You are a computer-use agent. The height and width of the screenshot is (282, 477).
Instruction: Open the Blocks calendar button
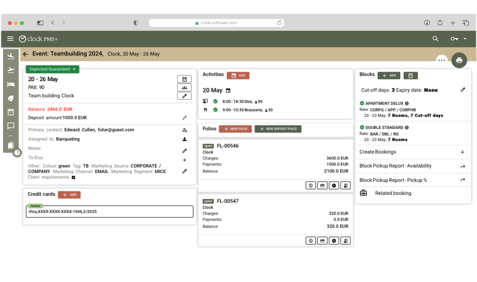[x=410, y=75]
